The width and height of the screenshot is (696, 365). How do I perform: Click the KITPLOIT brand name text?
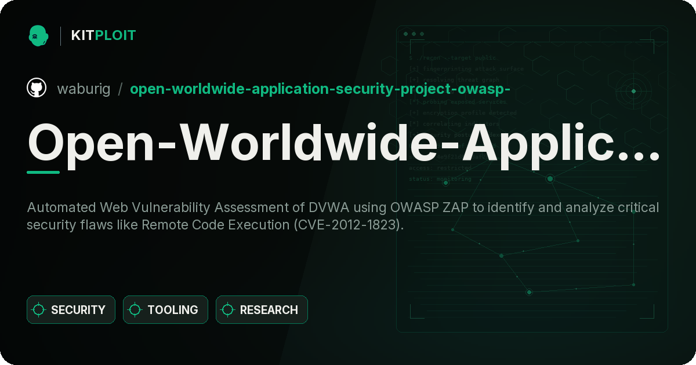103,35
